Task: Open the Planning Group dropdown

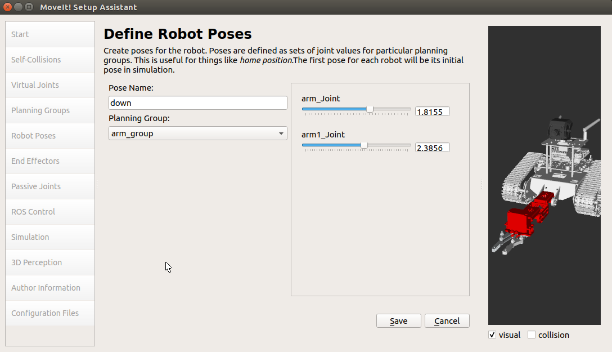Action: click(x=198, y=133)
